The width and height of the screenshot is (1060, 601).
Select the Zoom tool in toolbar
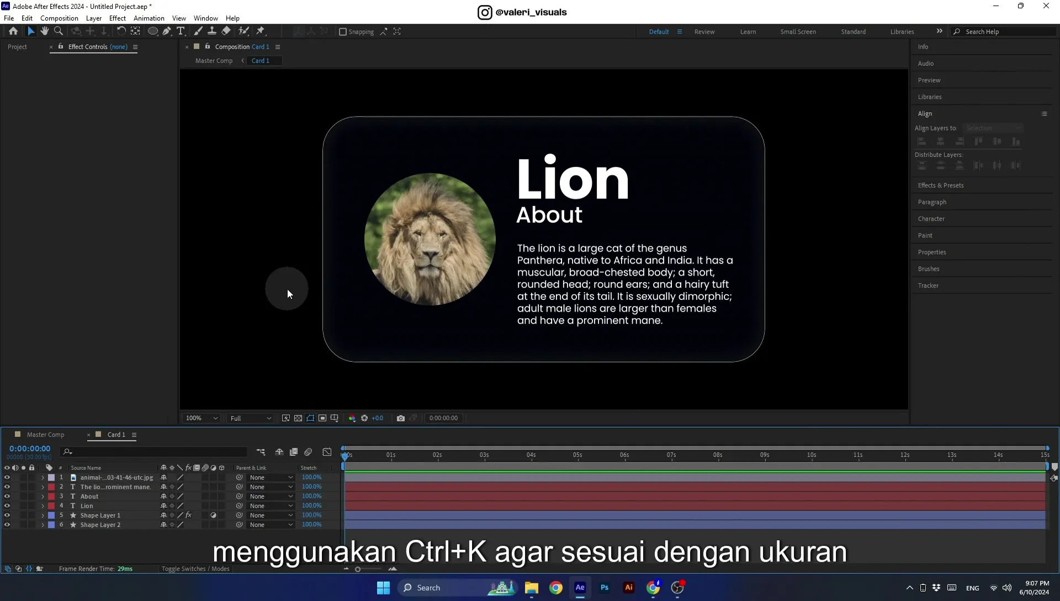pyautogui.click(x=59, y=31)
